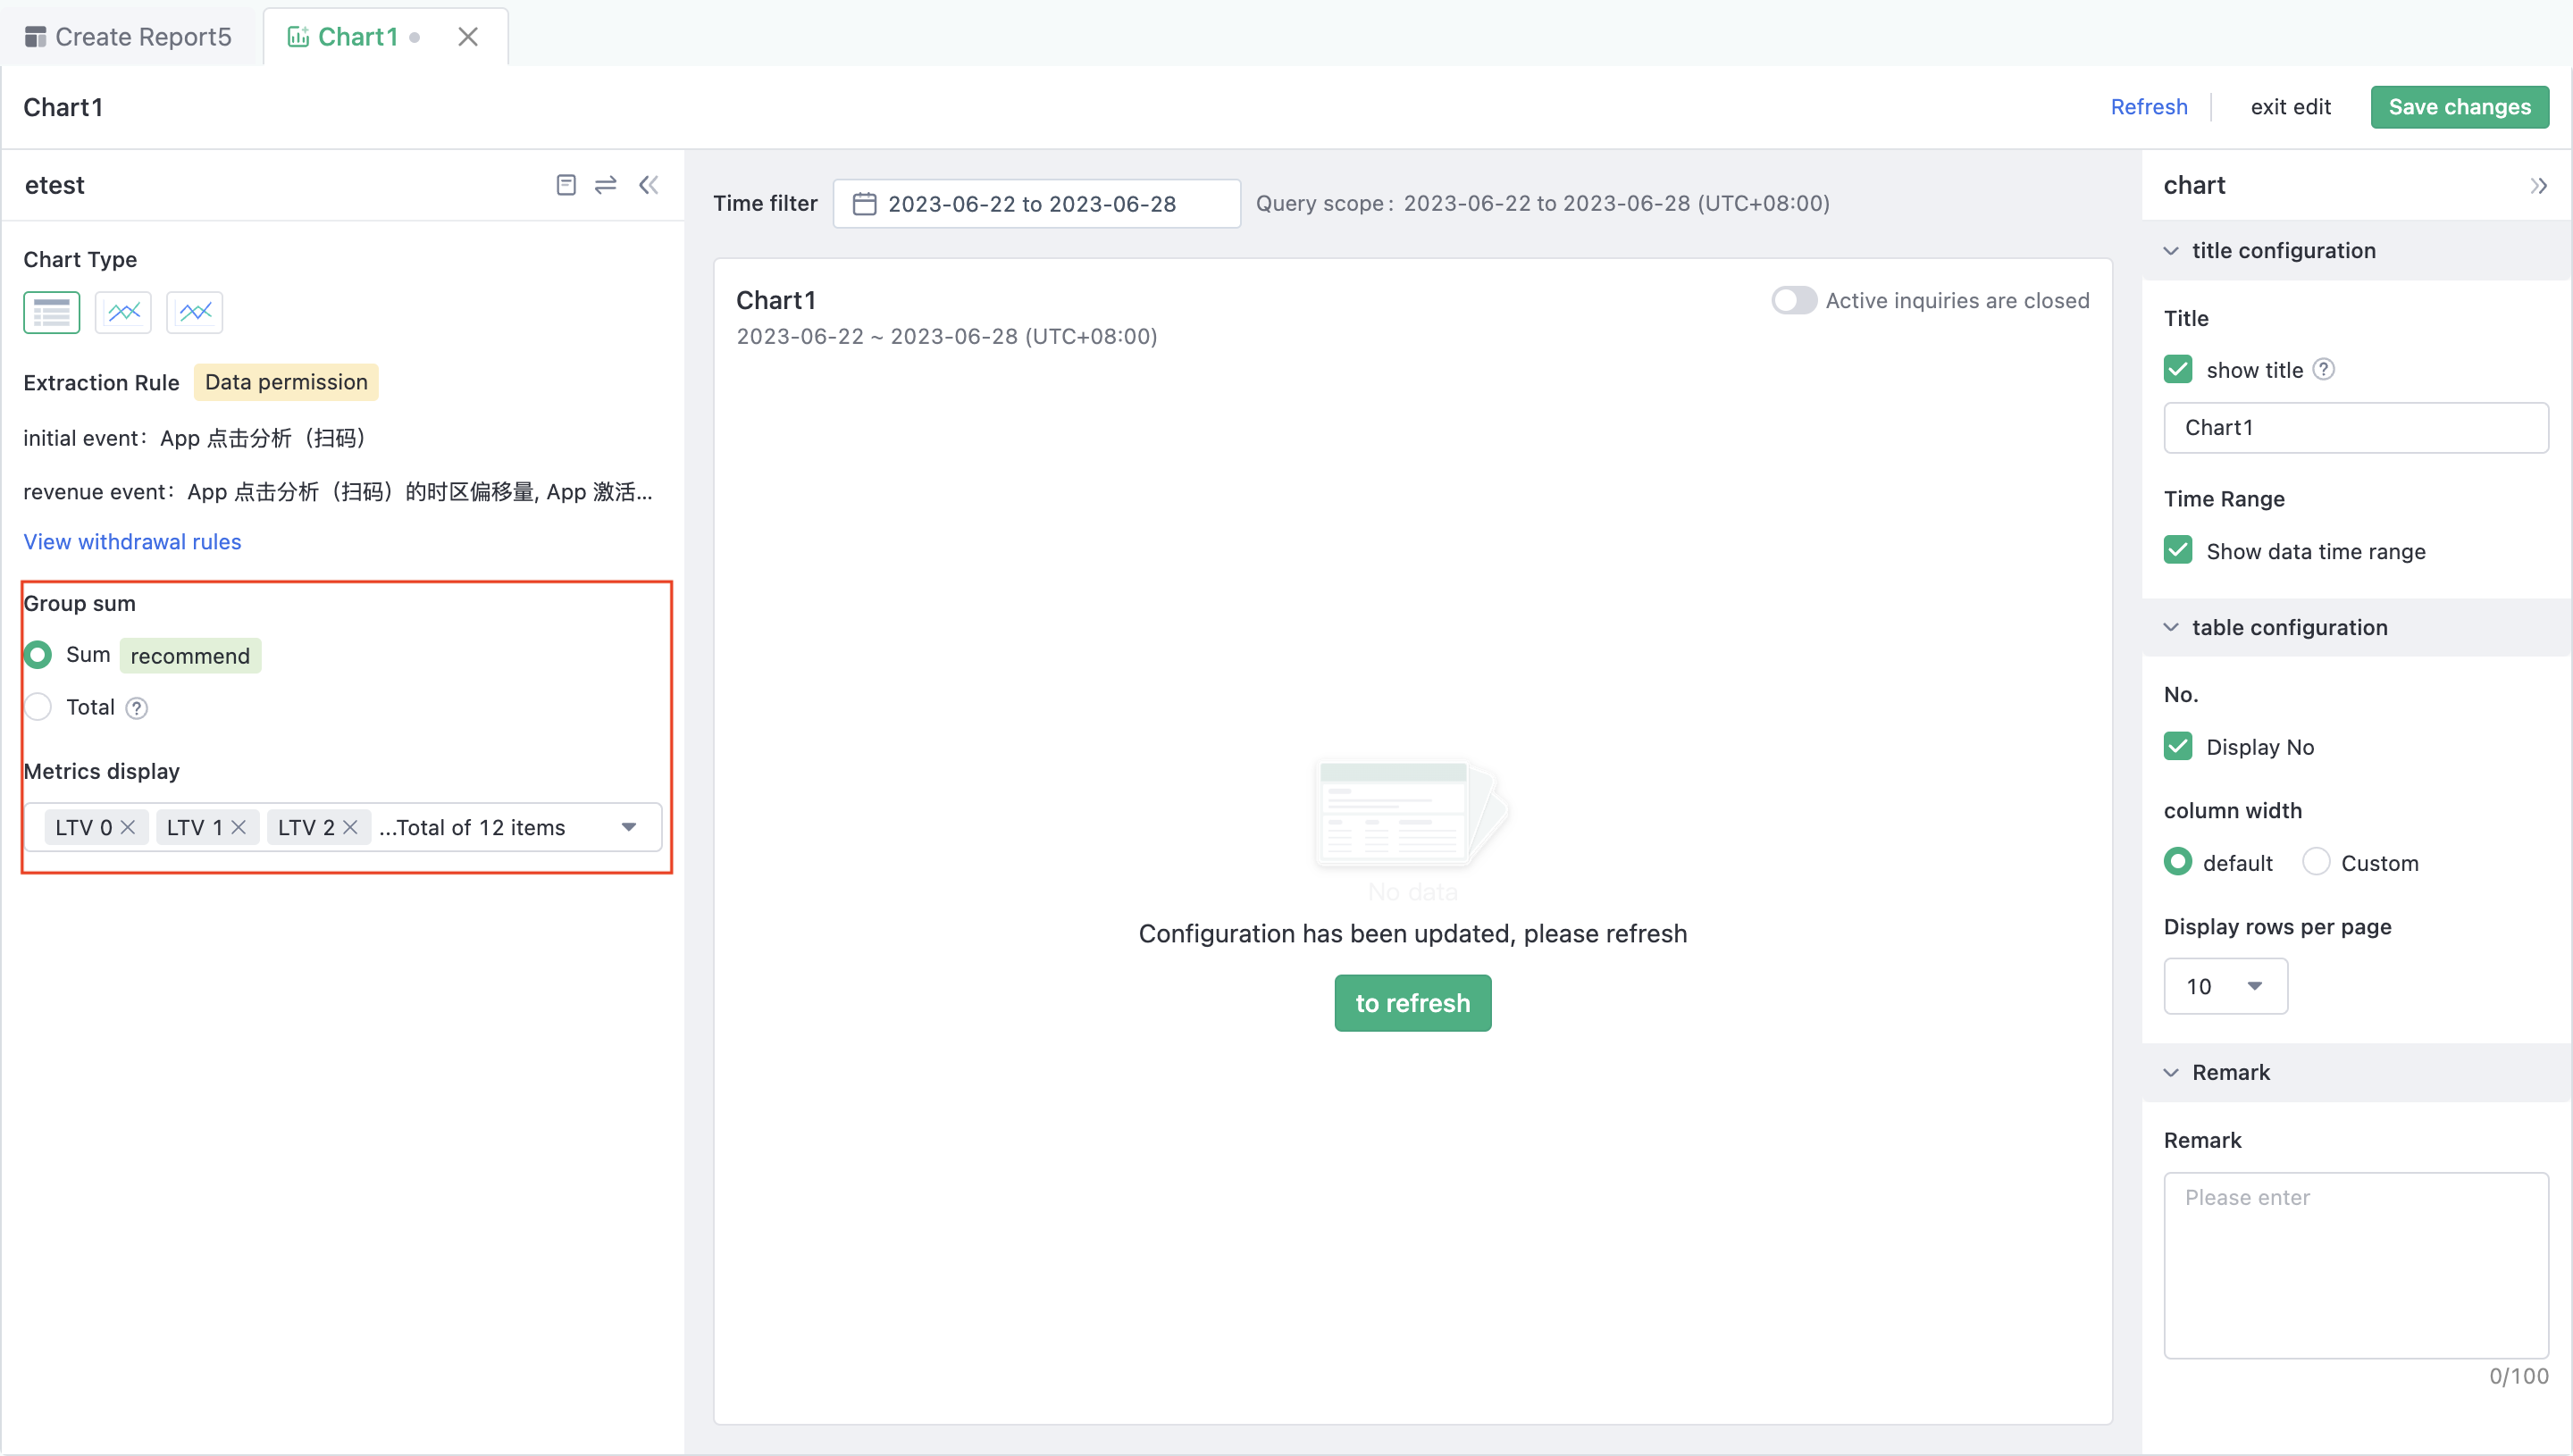Click the help icon next to Total option
The width and height of the screenshot is (2573, 1456).
(x=137, y=707)
